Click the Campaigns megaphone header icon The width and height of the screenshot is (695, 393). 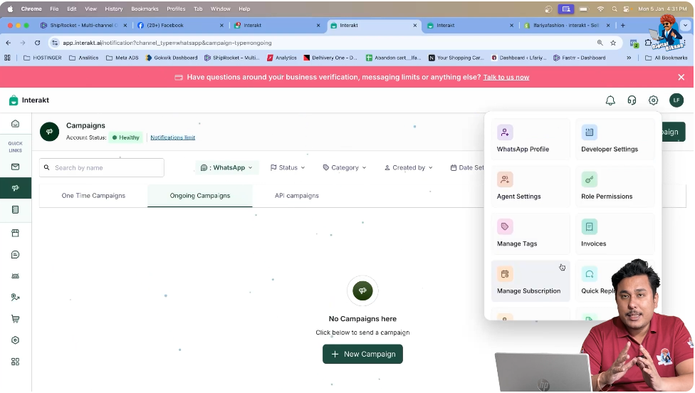click(50, 132)
